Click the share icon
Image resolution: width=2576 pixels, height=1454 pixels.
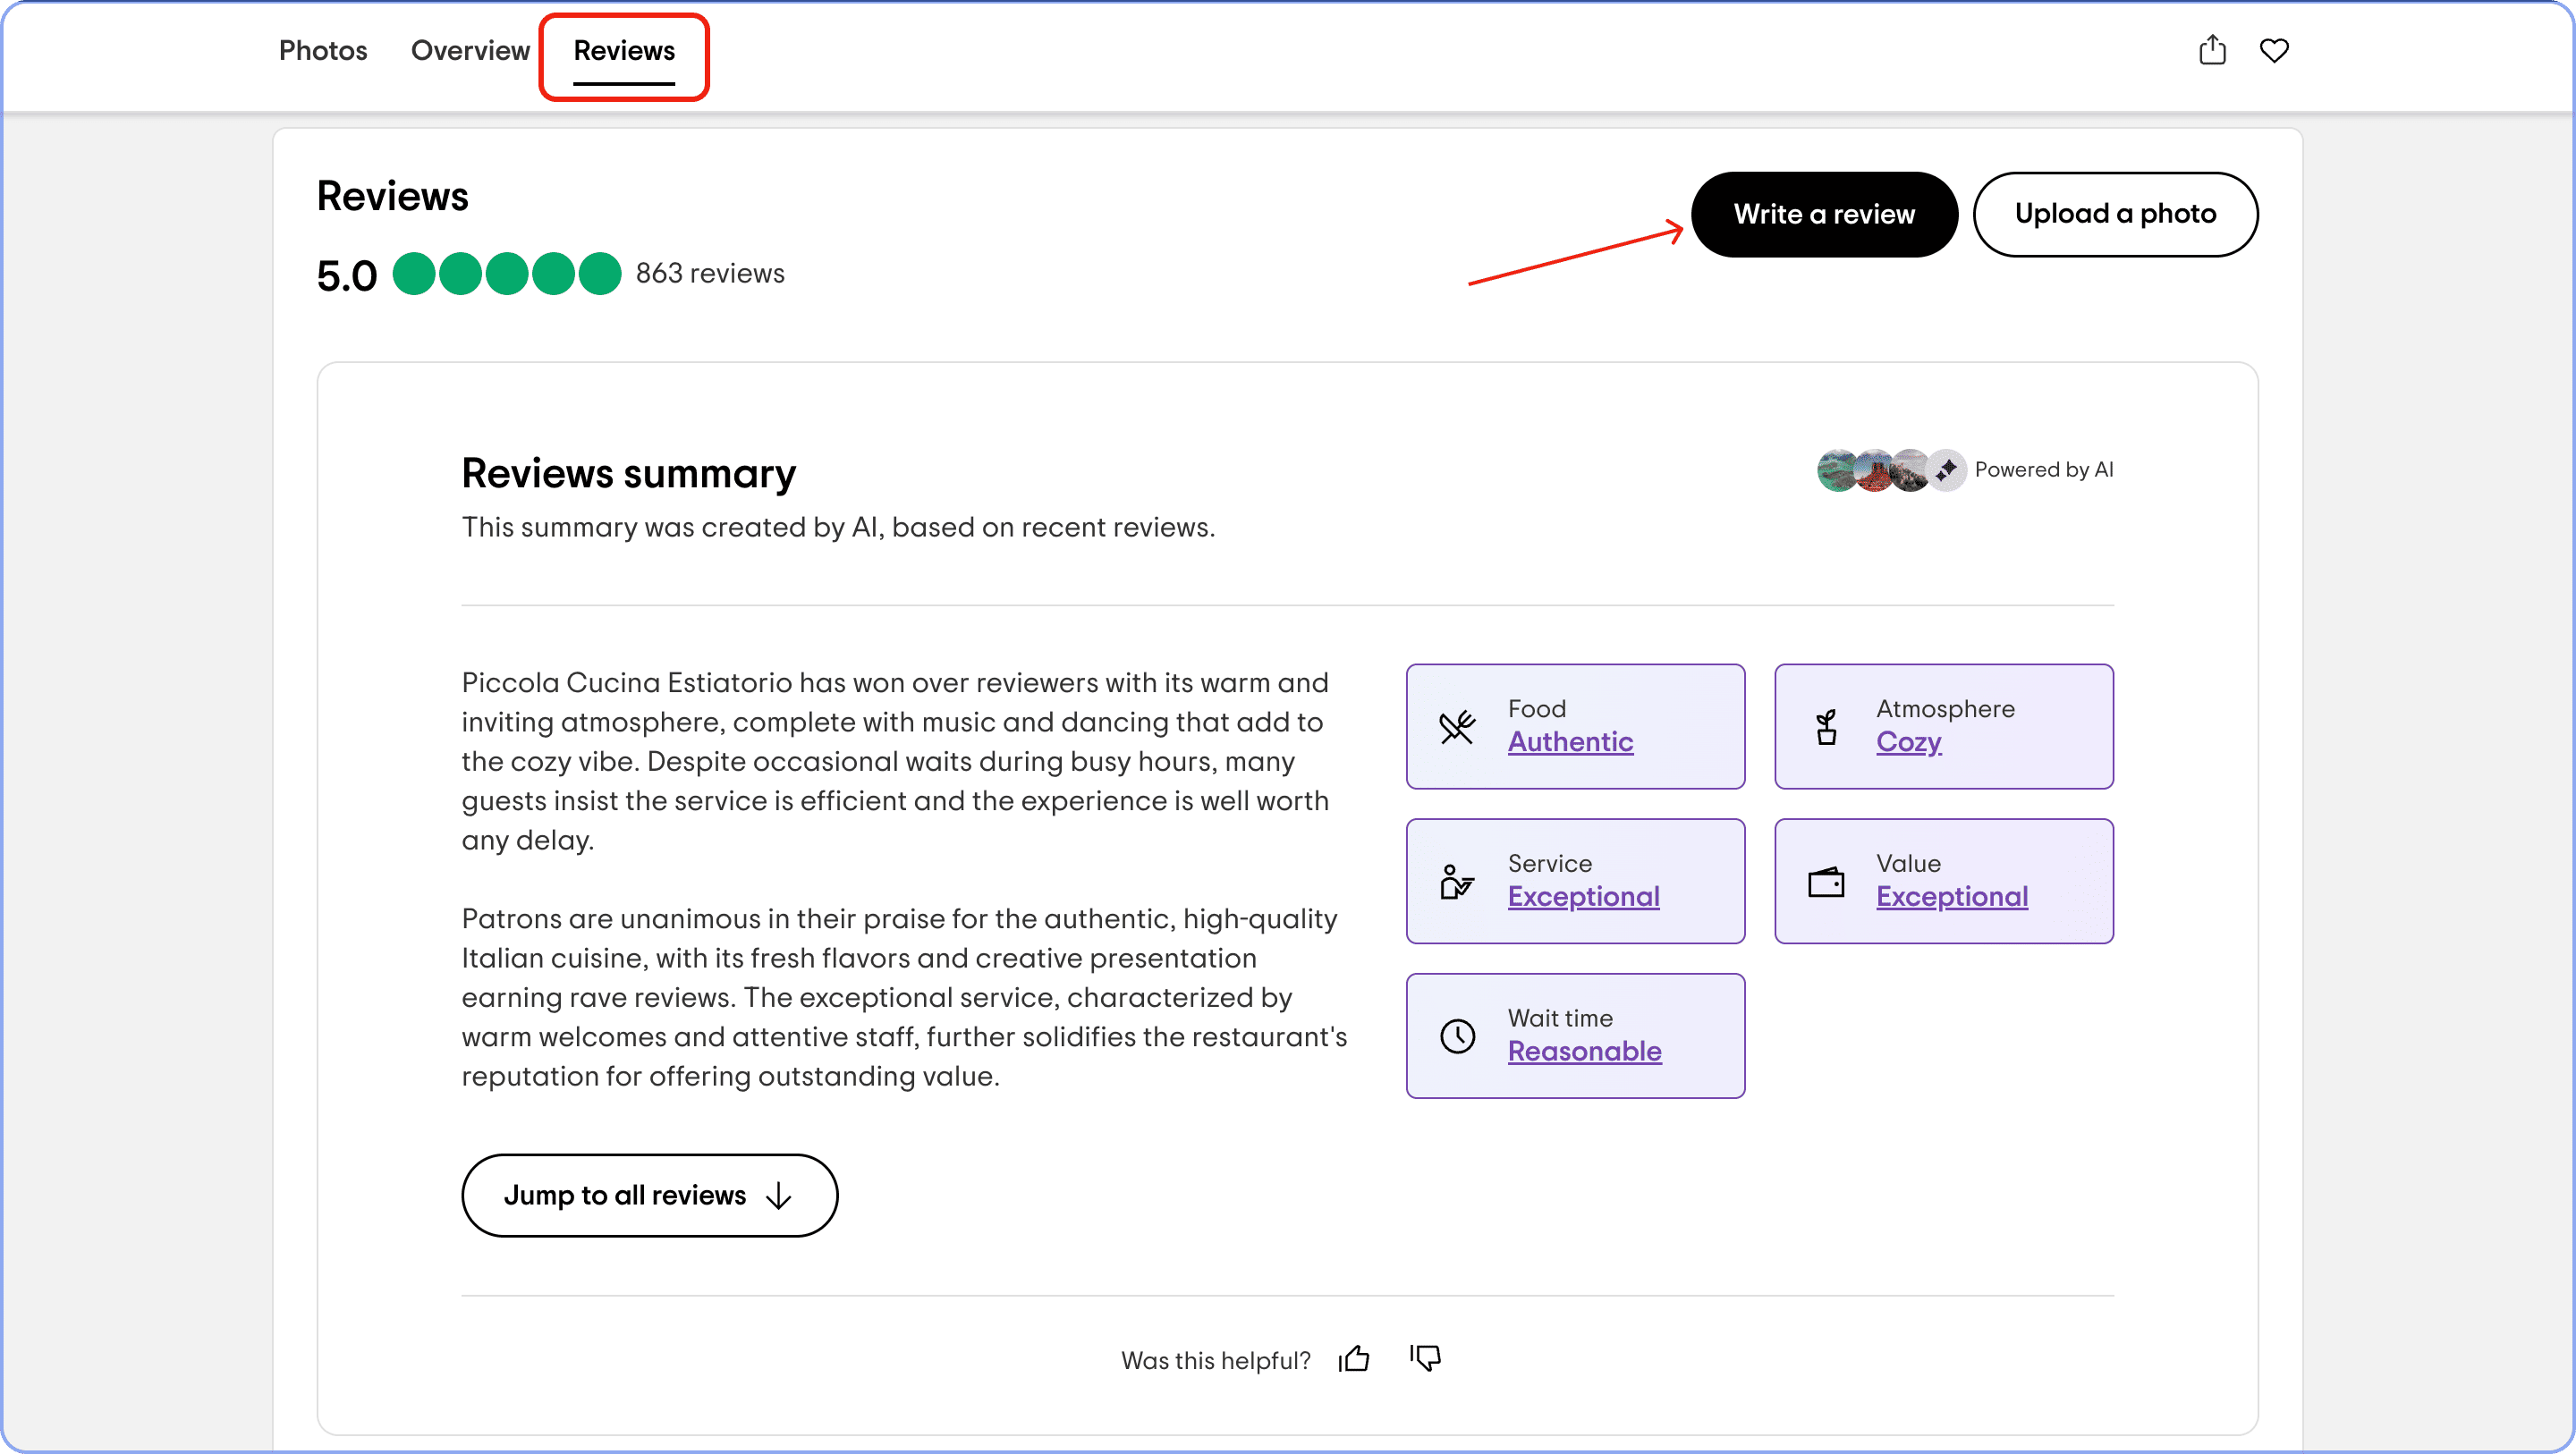2212,50
